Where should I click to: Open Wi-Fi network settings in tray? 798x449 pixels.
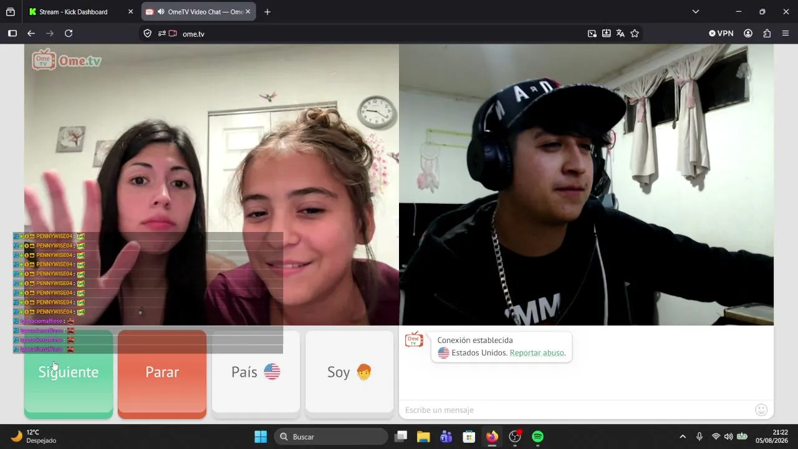[716, 437]
